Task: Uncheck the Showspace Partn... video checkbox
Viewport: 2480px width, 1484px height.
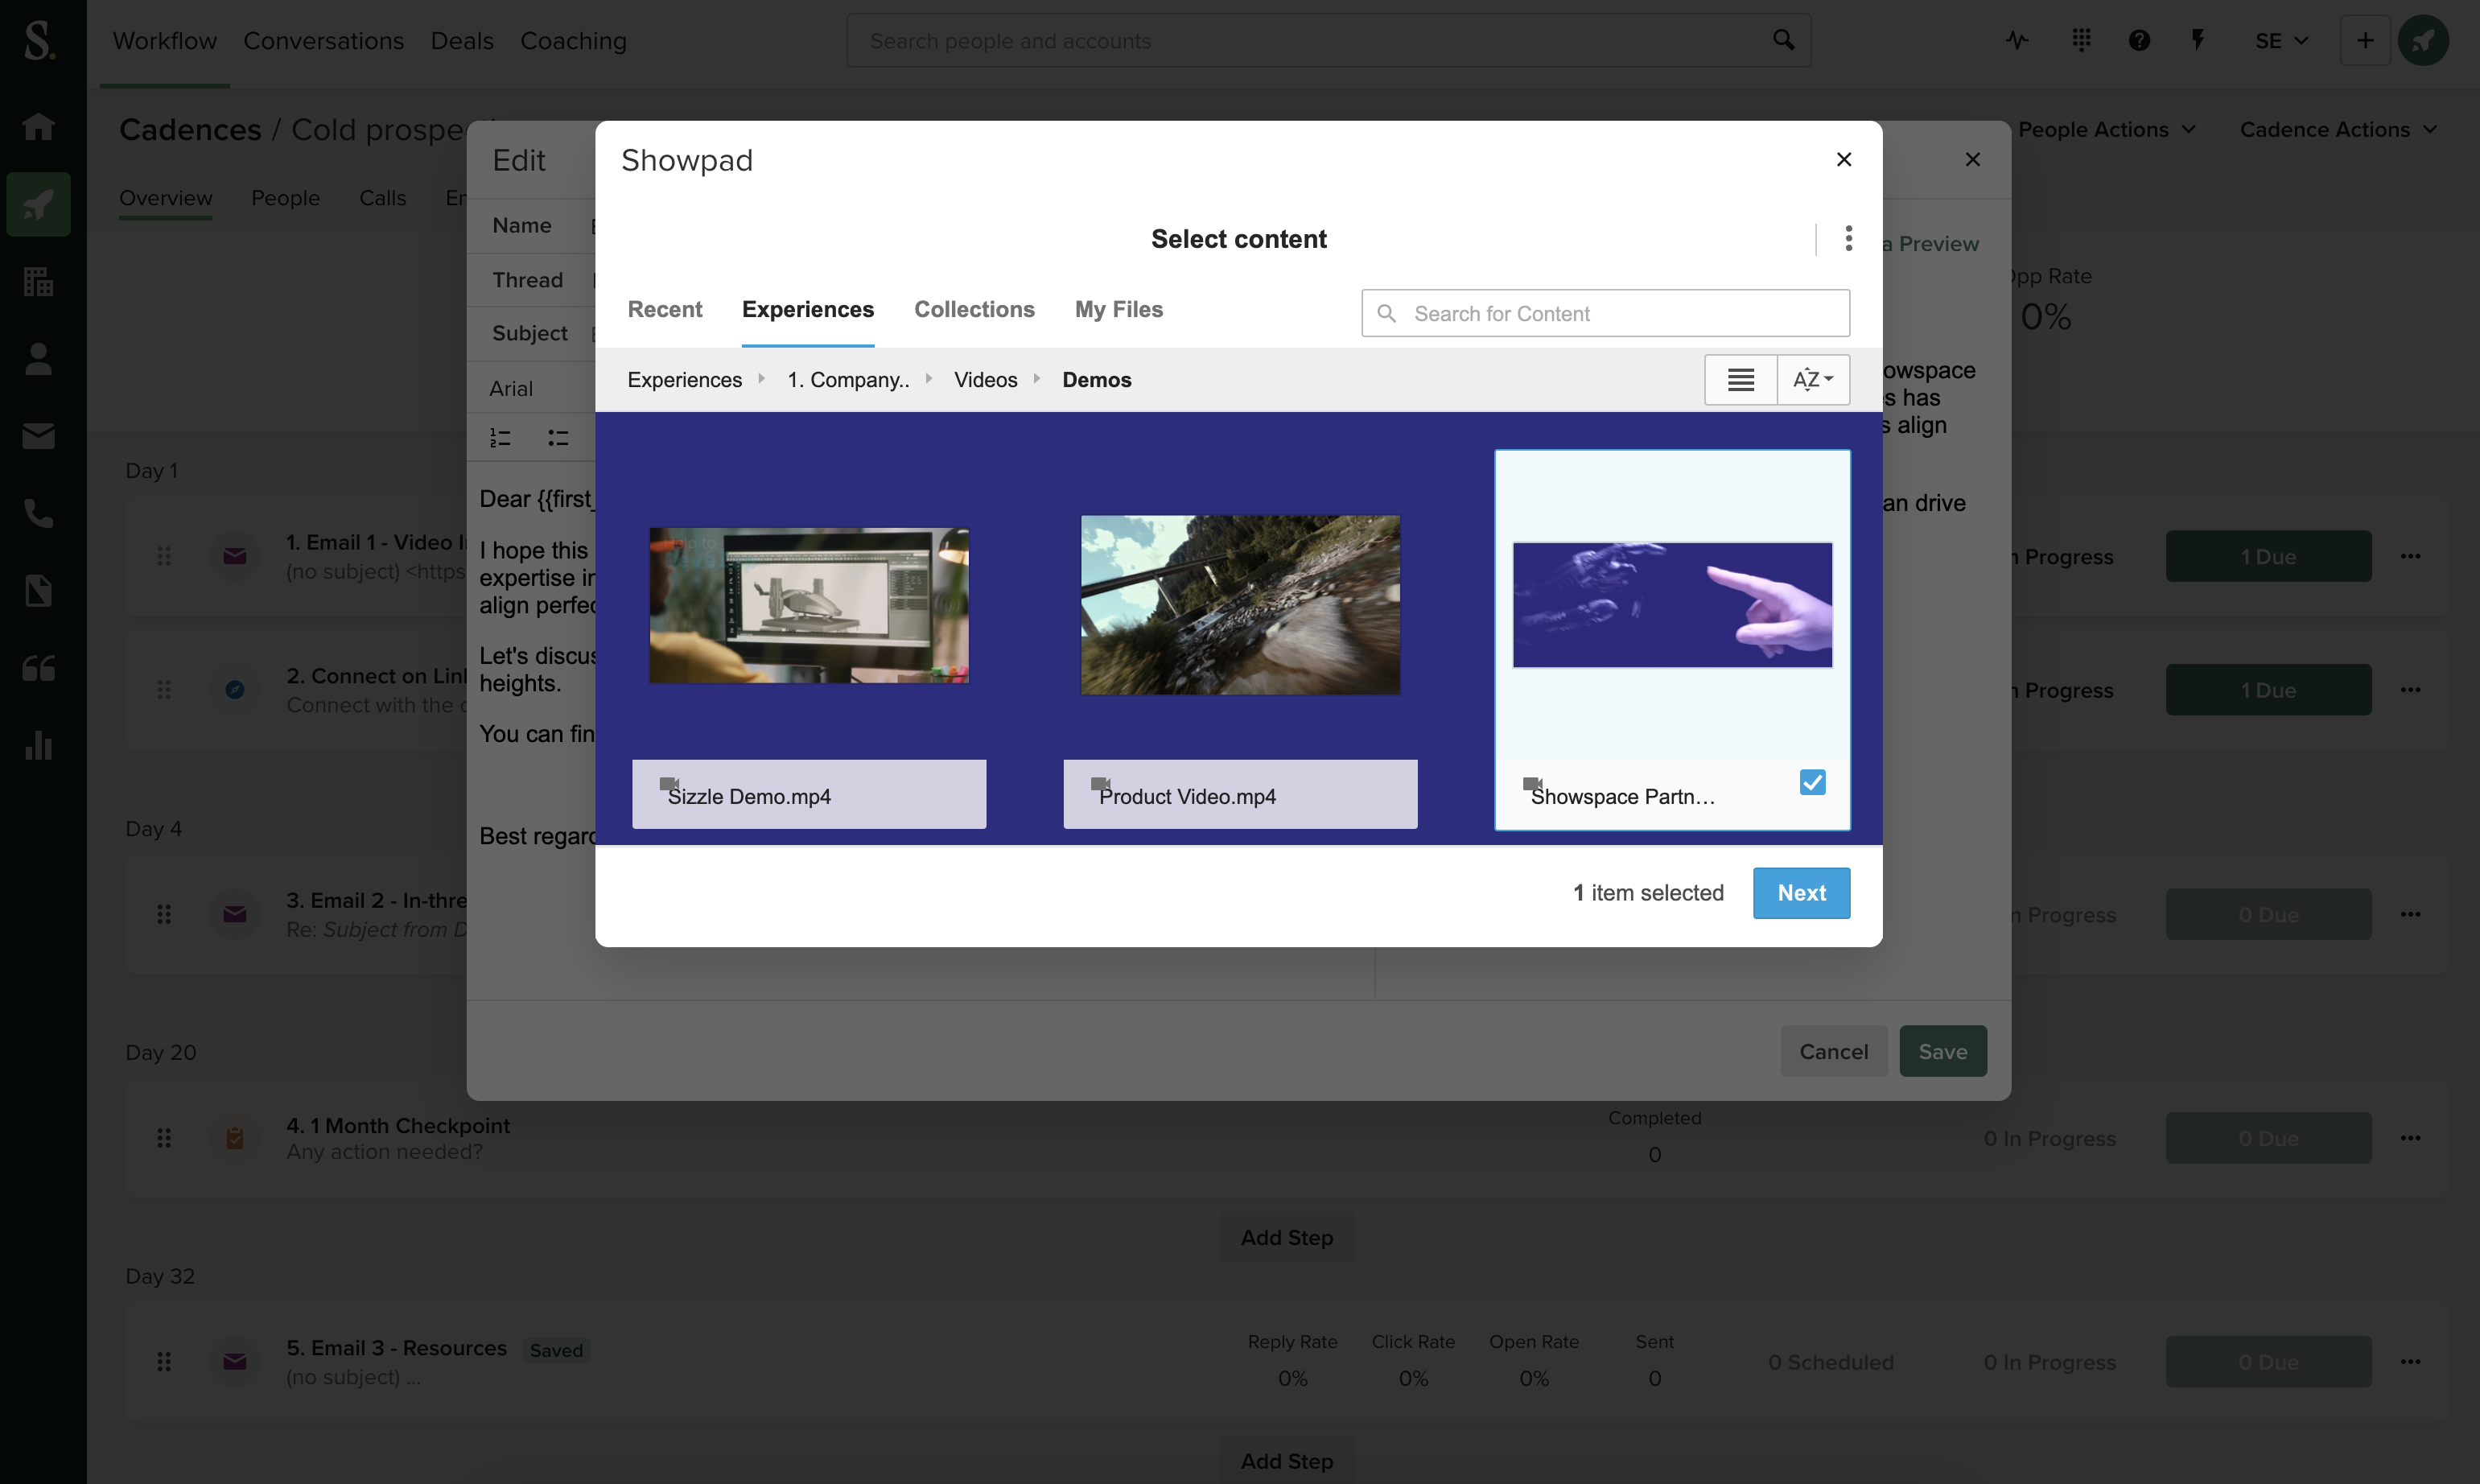Action: tap(1812, 782)
